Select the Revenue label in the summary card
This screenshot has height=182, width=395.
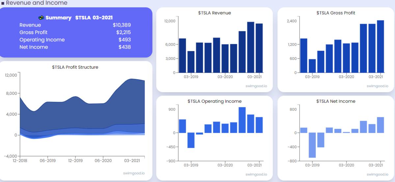(x=30, y=25)
